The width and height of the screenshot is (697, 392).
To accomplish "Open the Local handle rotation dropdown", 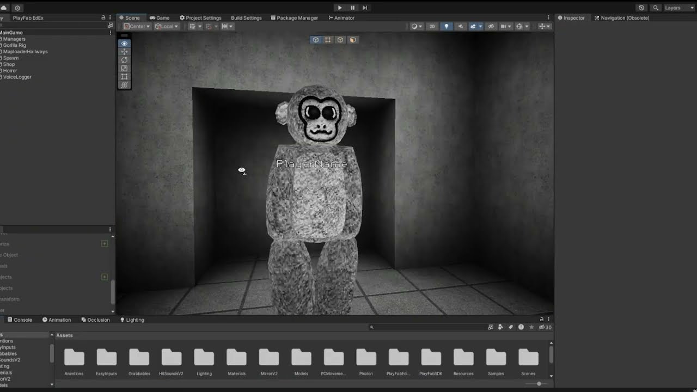I will pos(167,26).
